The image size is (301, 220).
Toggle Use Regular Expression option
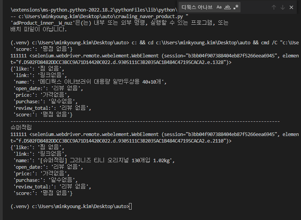(x=236, y=7)
